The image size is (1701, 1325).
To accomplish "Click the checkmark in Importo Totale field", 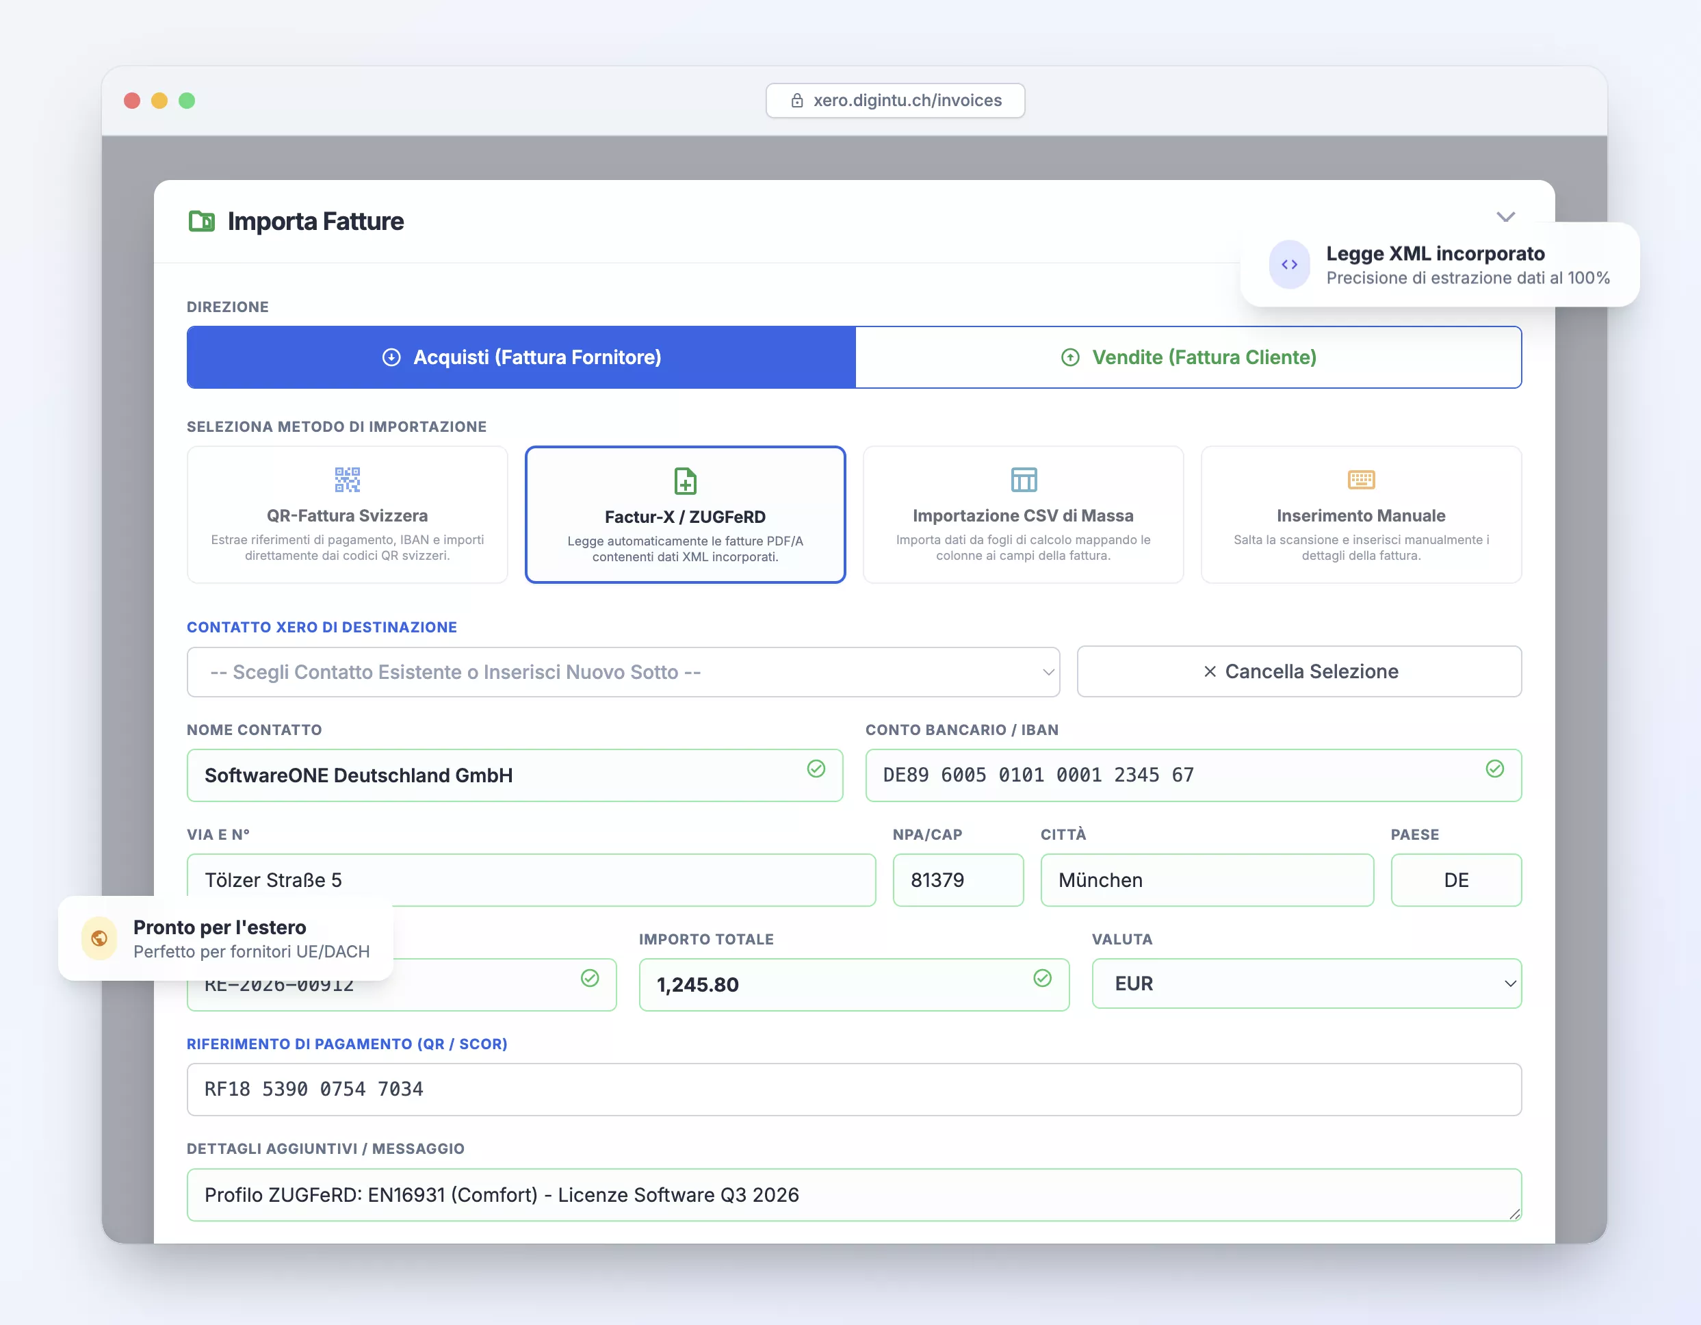I will 1043,979.
